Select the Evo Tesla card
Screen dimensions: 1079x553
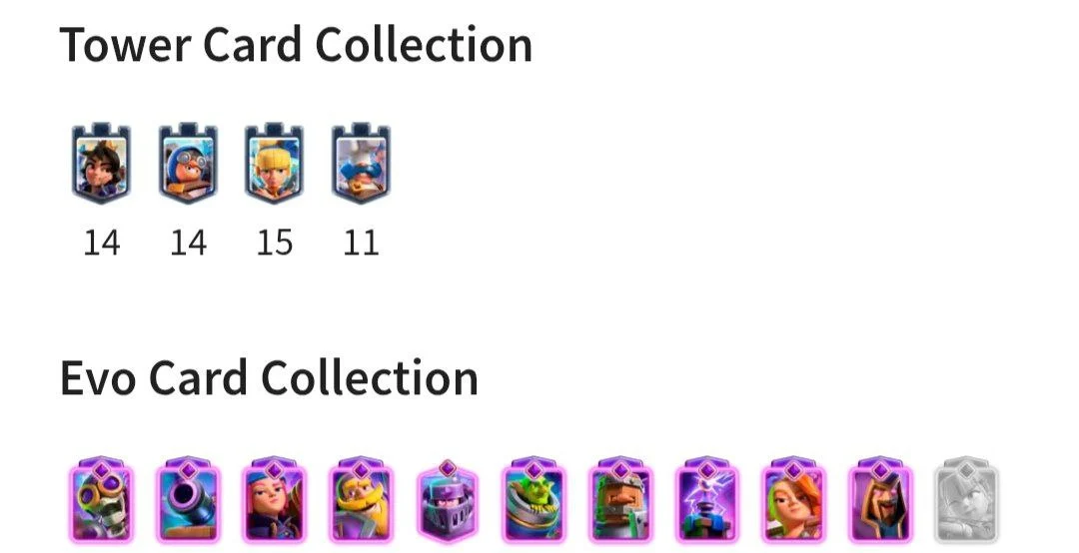point(706,500)
